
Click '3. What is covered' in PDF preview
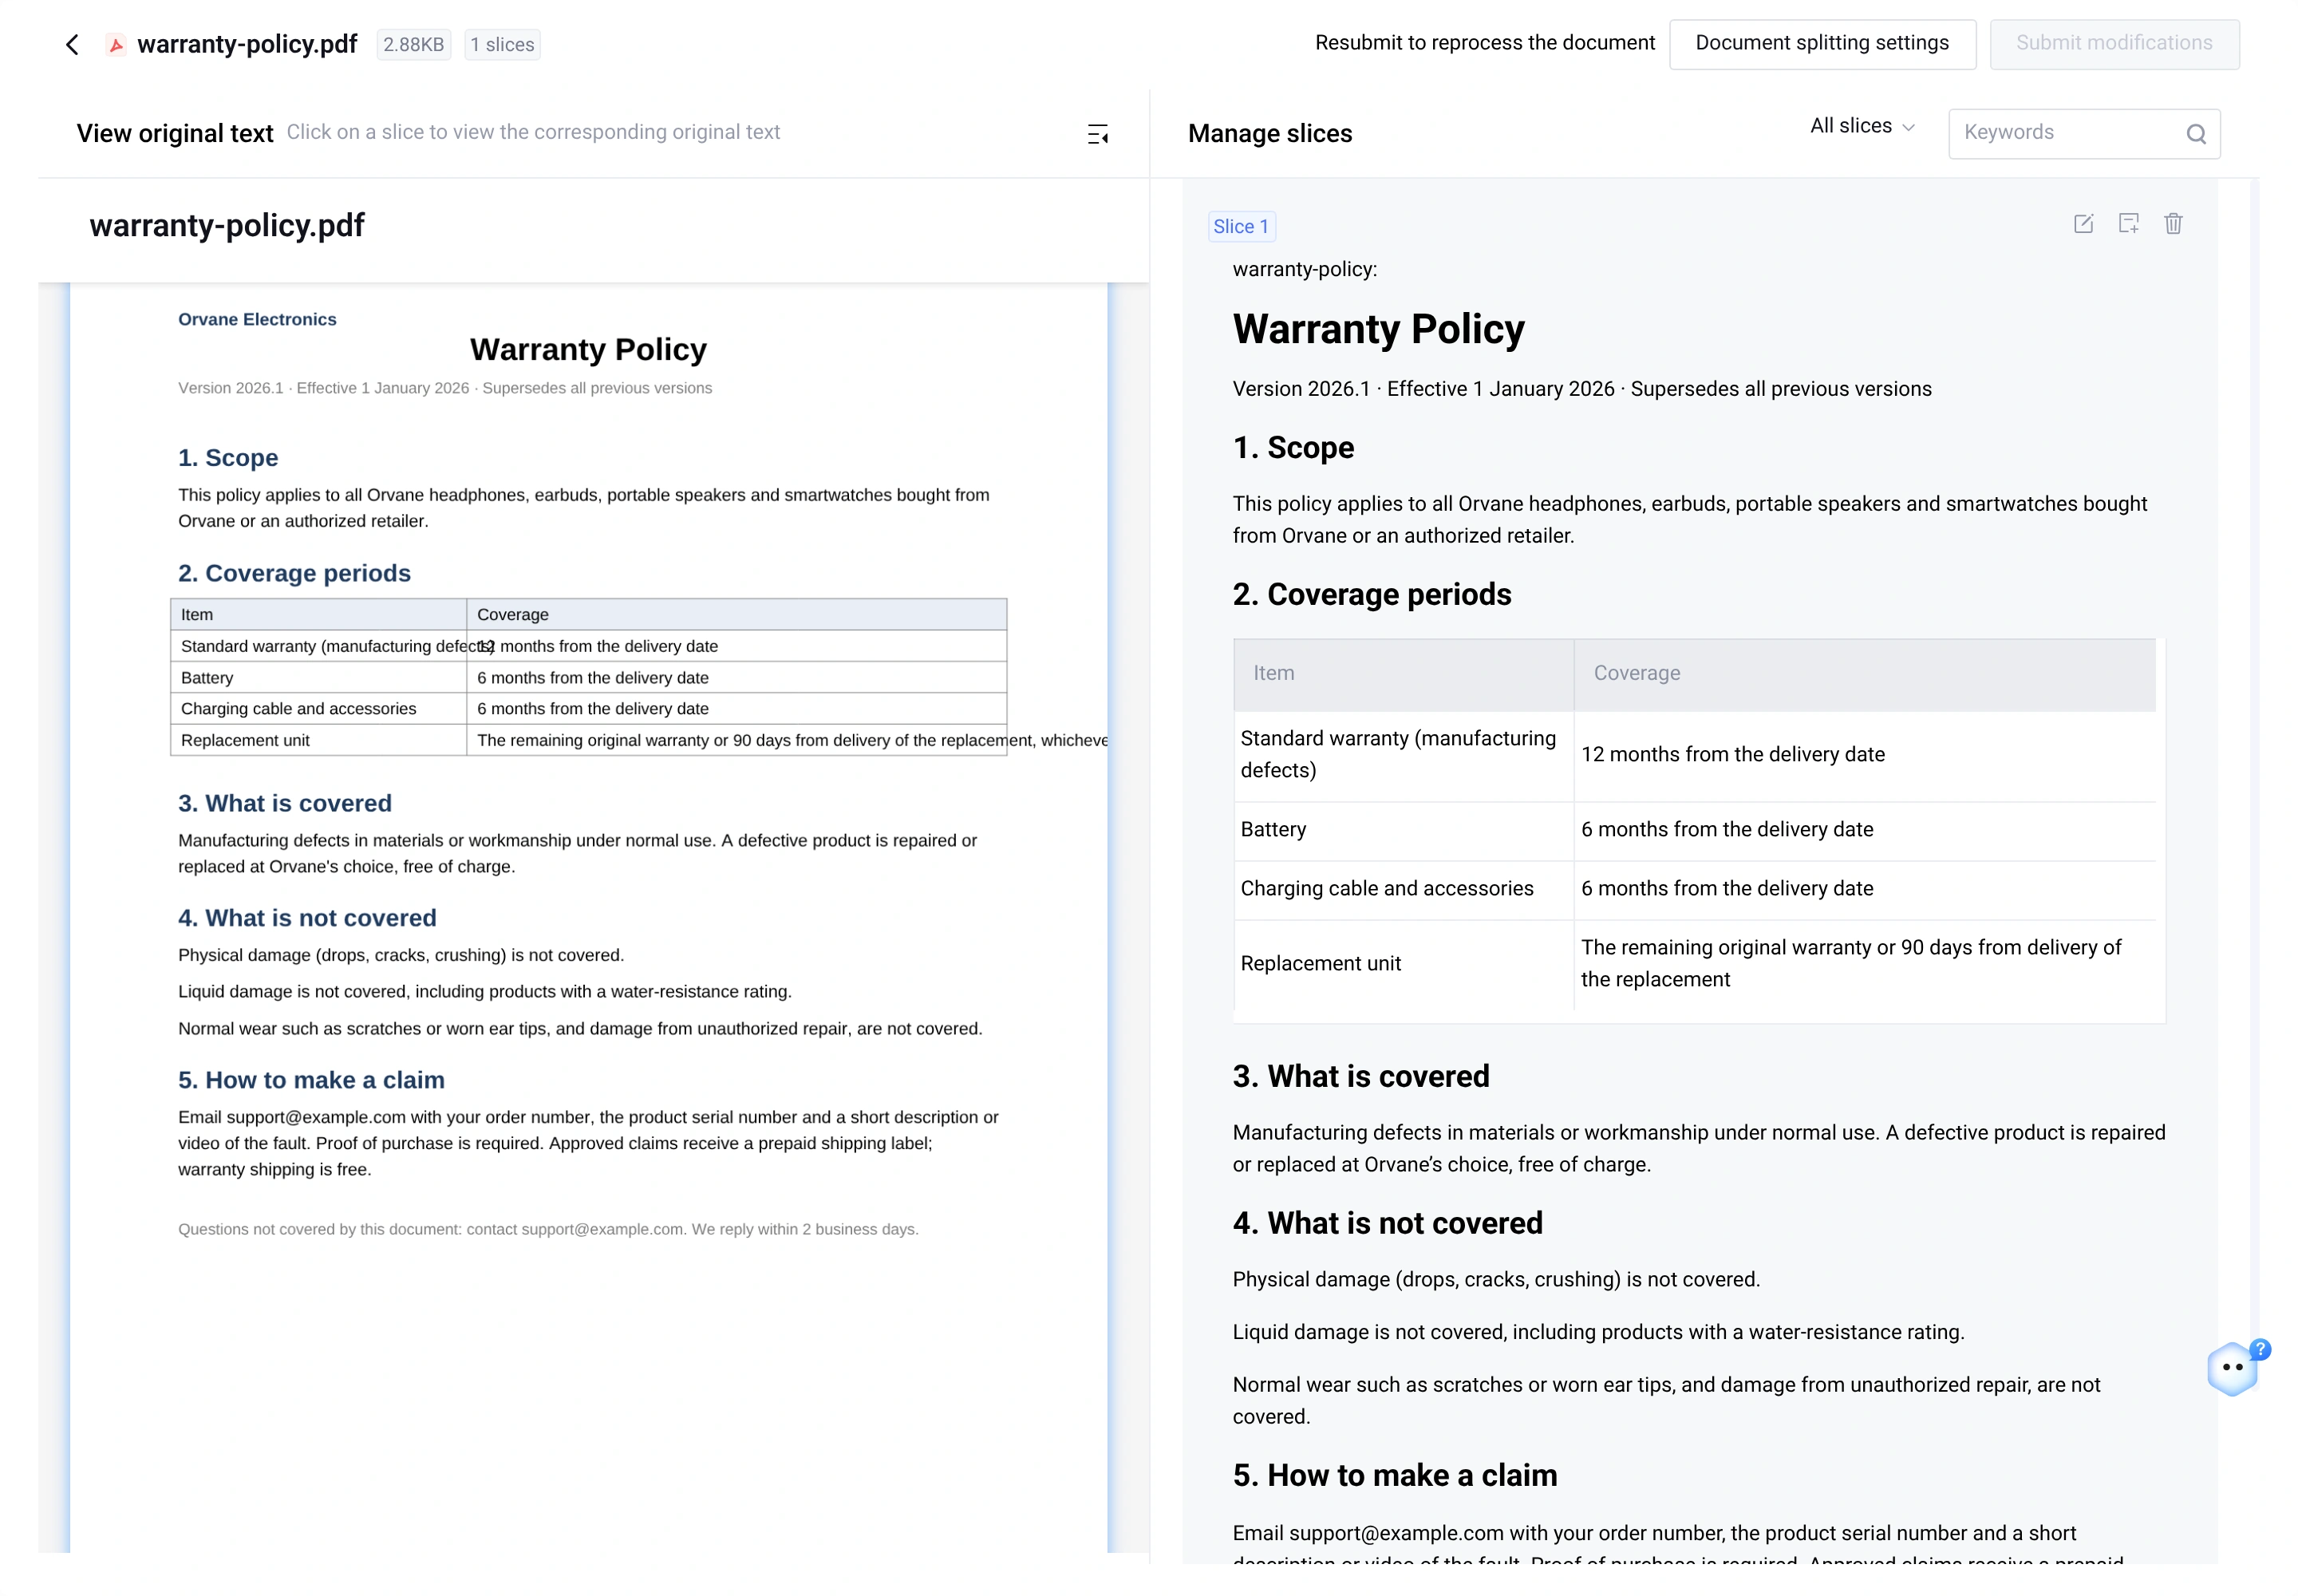tap(285, 803)
